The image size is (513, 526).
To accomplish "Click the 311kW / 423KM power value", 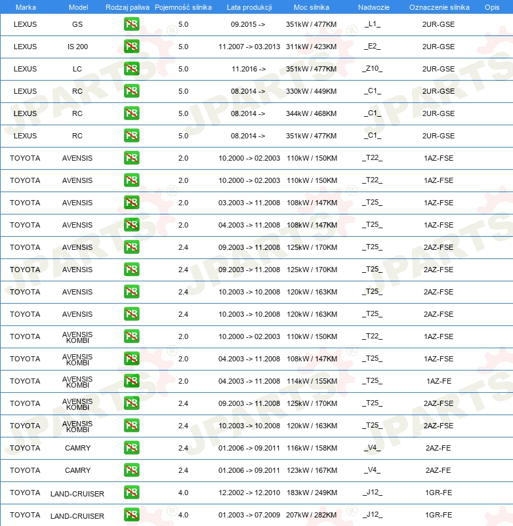I will pyautogui.click(x=311, y=47).
